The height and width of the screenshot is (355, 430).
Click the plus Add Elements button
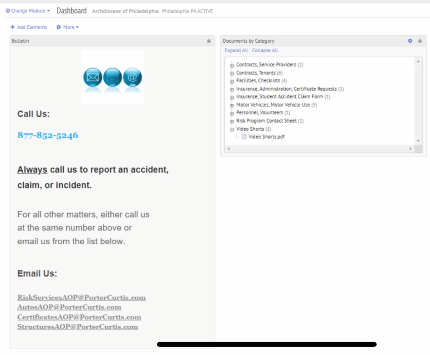tap(29, 27)
